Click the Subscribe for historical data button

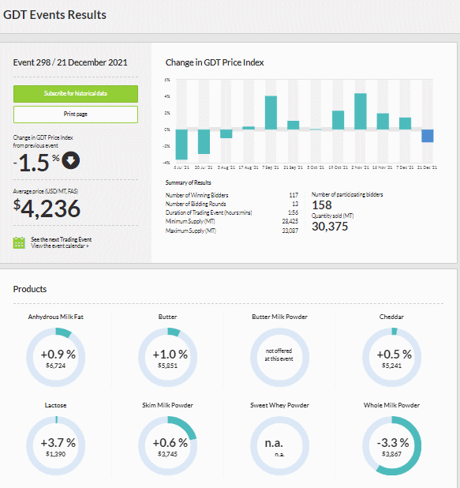76,94
